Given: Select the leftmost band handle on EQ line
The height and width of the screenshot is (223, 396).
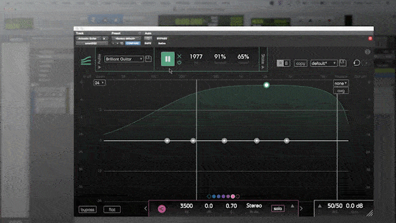Looking at the screenshot, I should click(x=167, y=141).
